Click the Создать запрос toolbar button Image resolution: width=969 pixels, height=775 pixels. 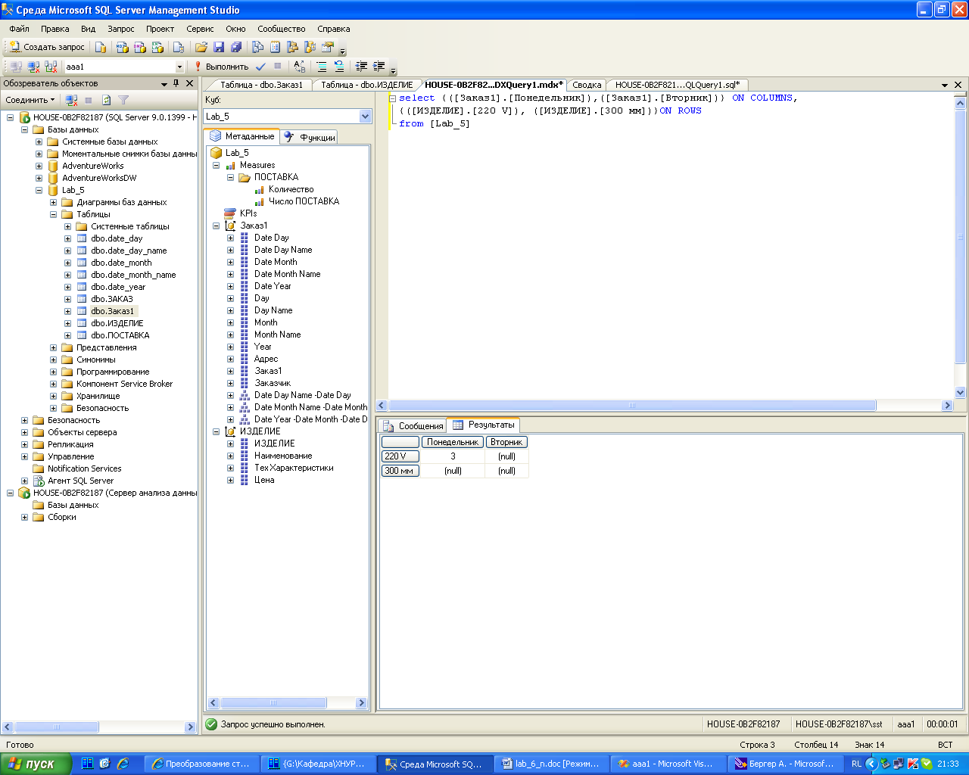point(47,47)
